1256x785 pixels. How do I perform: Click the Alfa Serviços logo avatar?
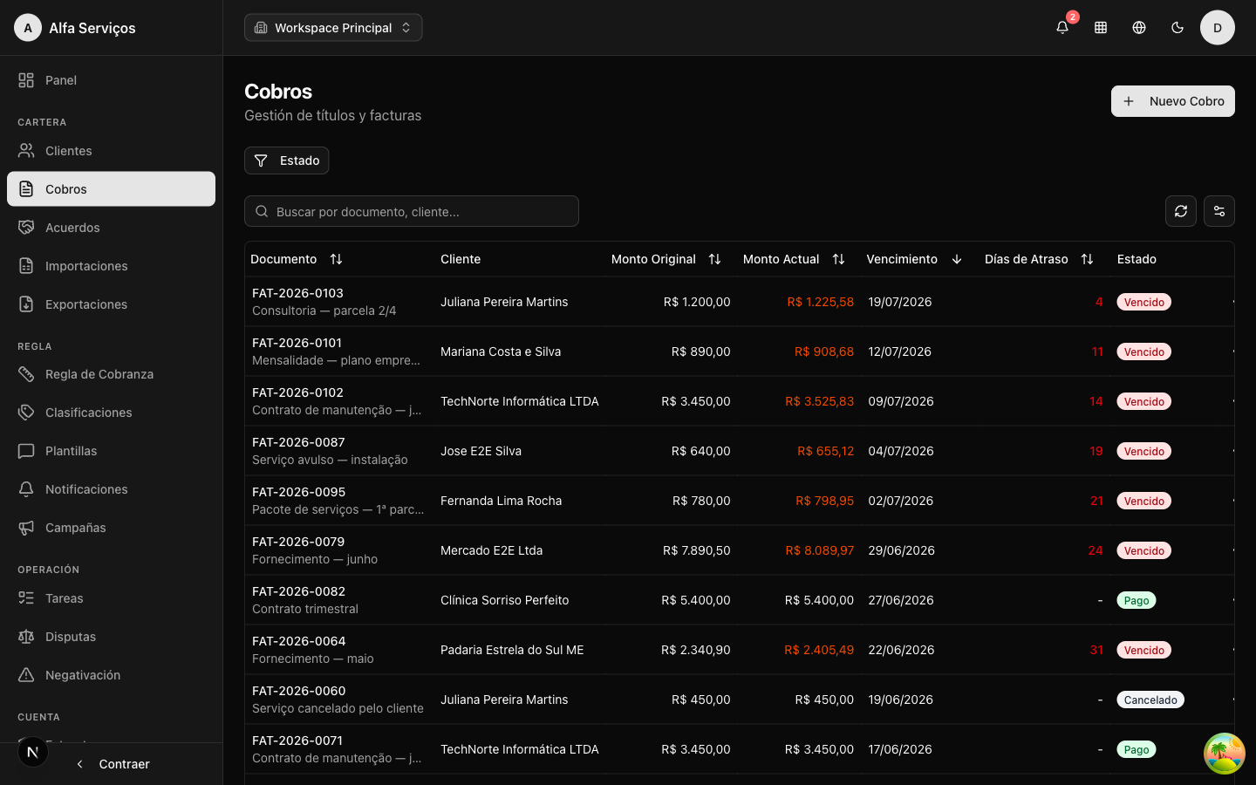28,27
